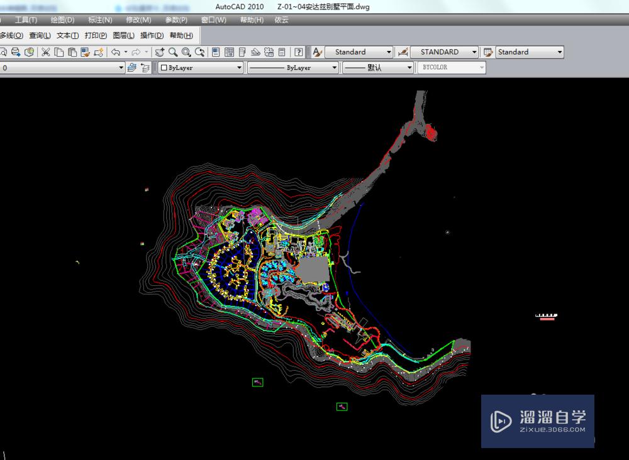Click the Zoom Previous icon
The height and width of the screenshot is (460, 629).
pyautogui.click(x=199, y=52)
